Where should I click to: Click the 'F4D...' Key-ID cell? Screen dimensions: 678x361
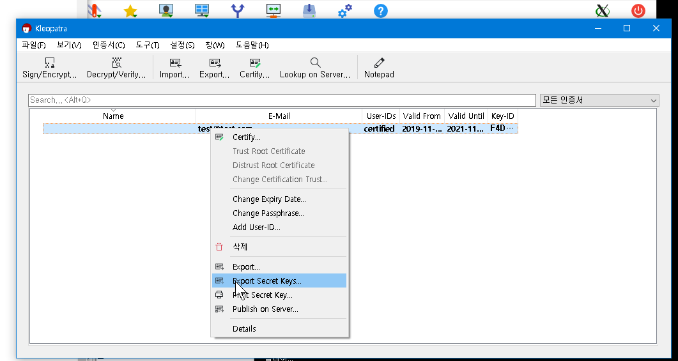(x=502, y=128)
